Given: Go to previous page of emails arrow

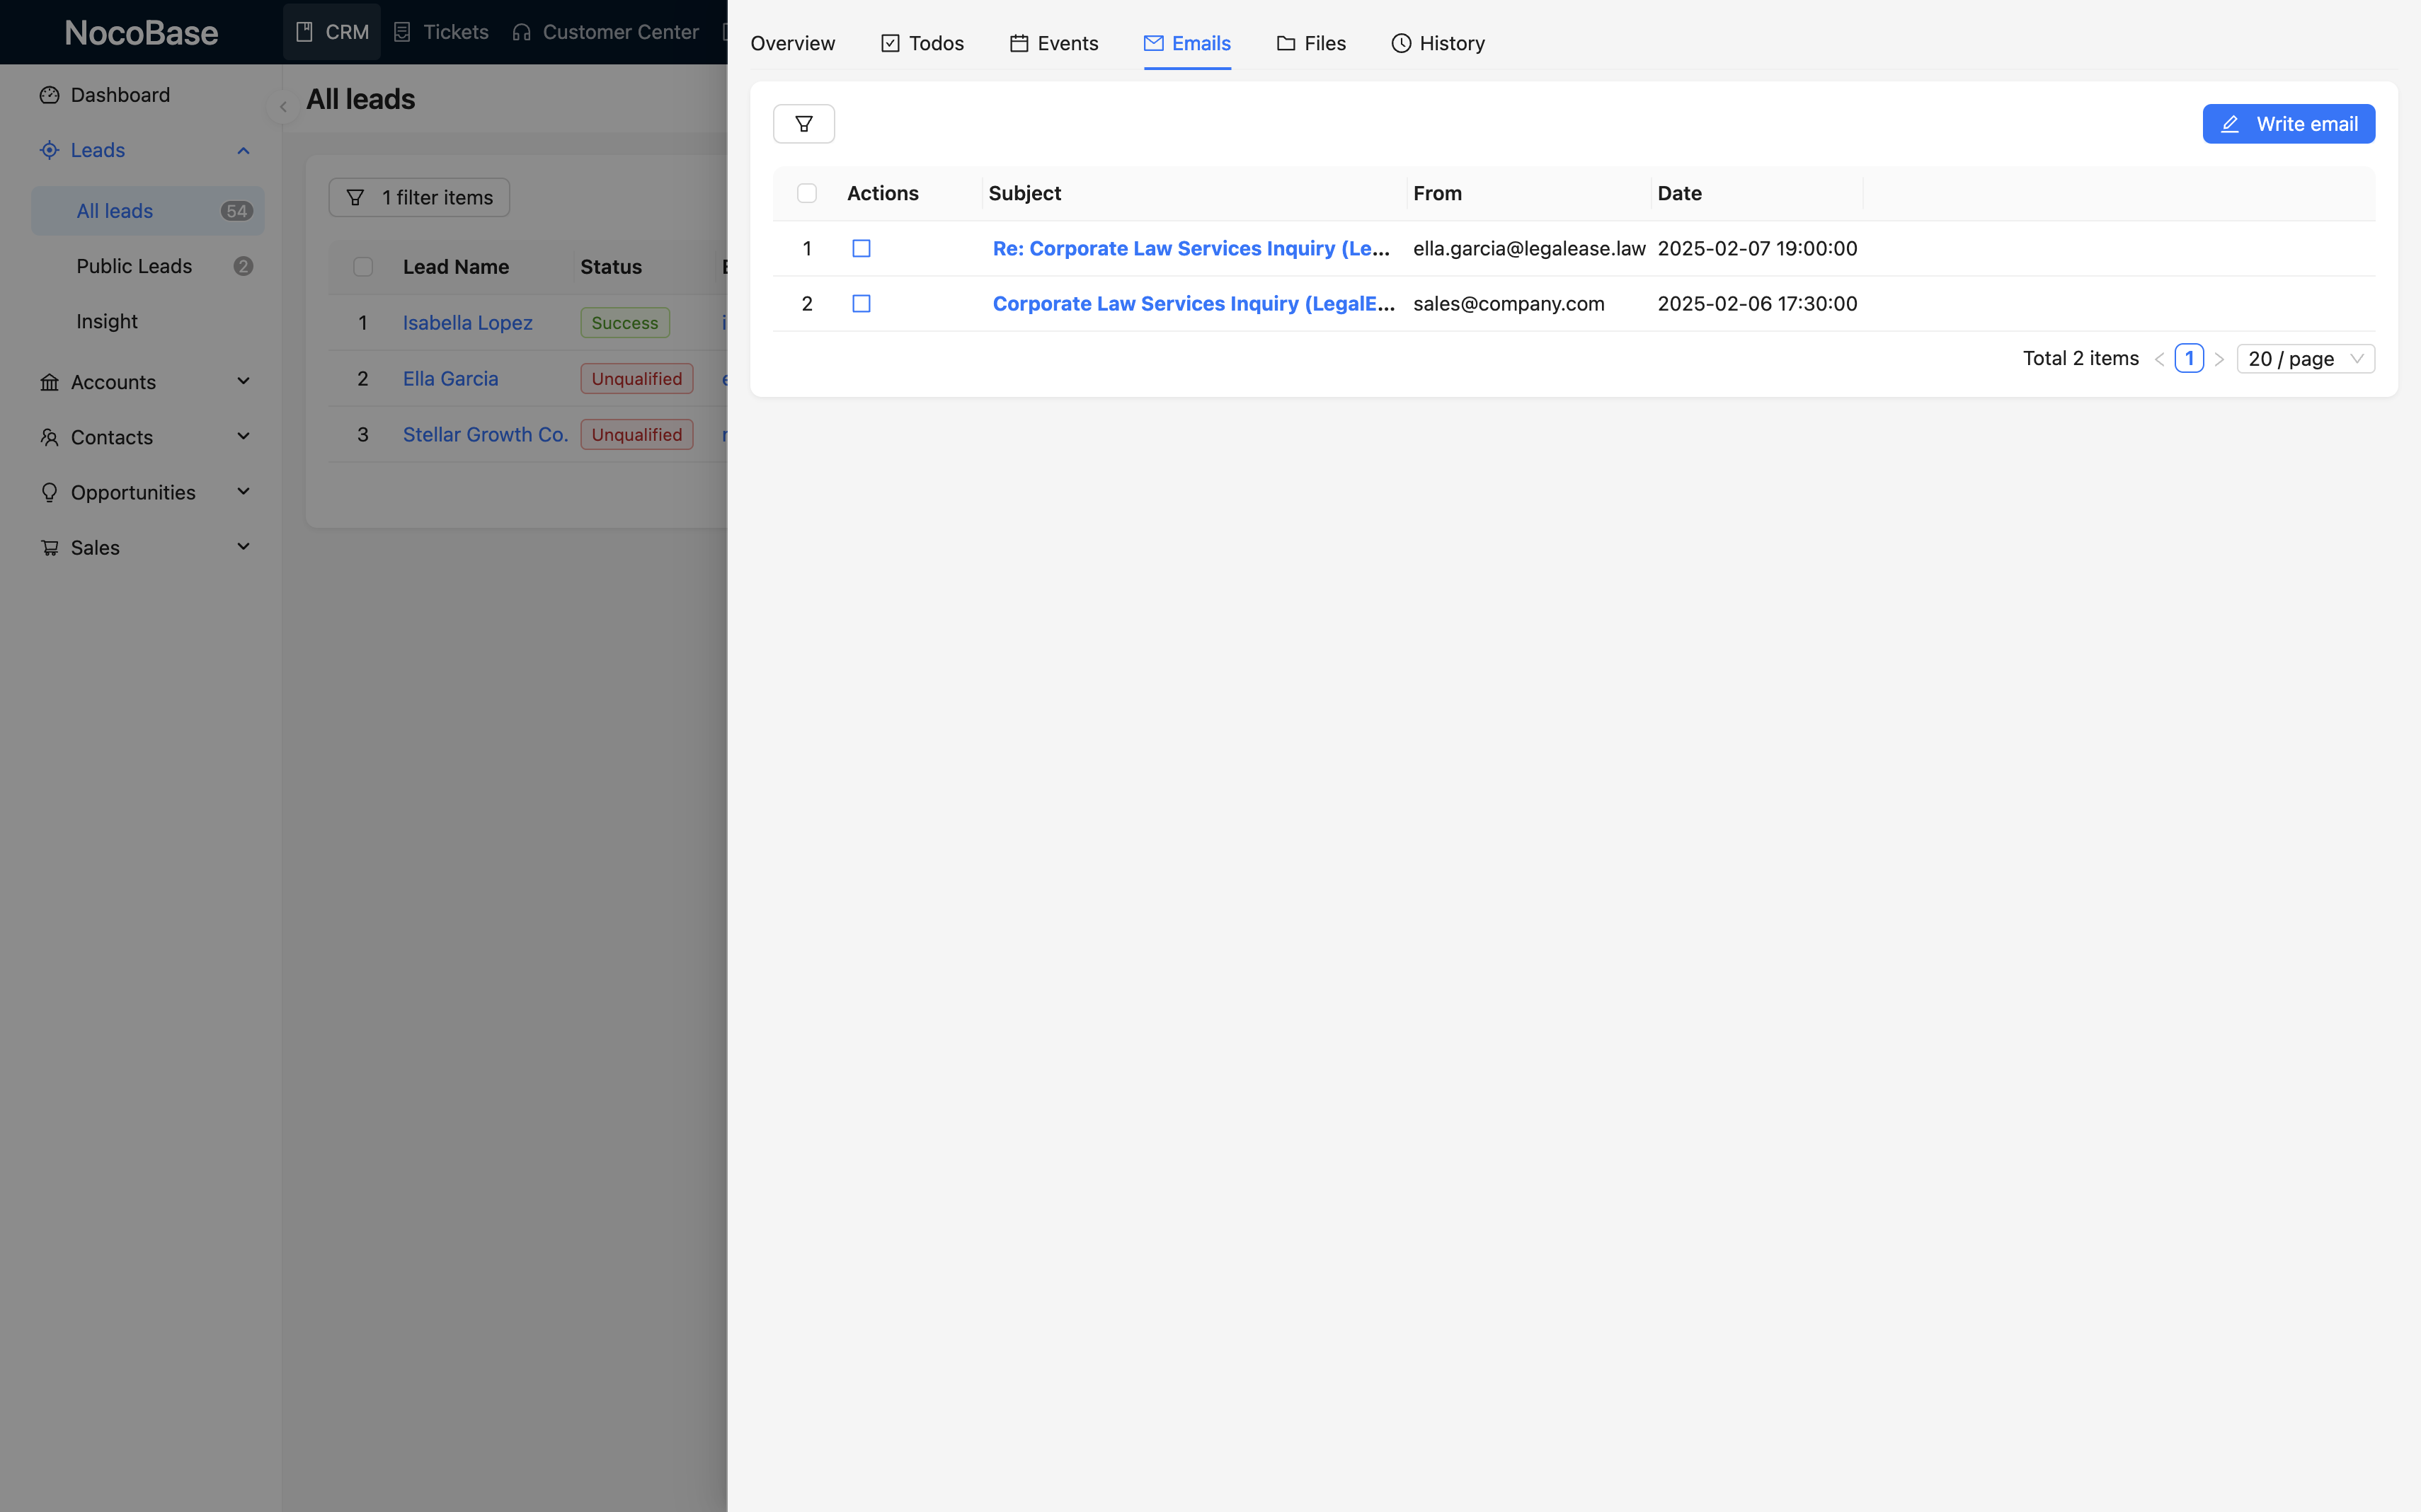Looking at the screenshot, I should [2159, 359].
